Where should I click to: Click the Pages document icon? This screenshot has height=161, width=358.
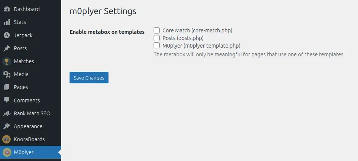tap(6, 87)
